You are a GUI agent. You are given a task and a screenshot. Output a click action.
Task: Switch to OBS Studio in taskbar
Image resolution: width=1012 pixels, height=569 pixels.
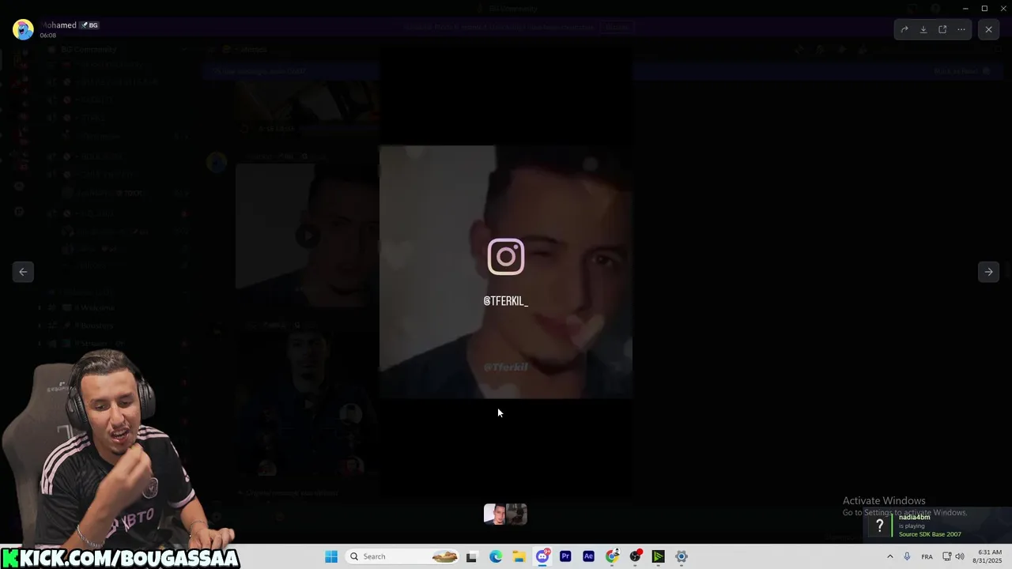[635, 556]
